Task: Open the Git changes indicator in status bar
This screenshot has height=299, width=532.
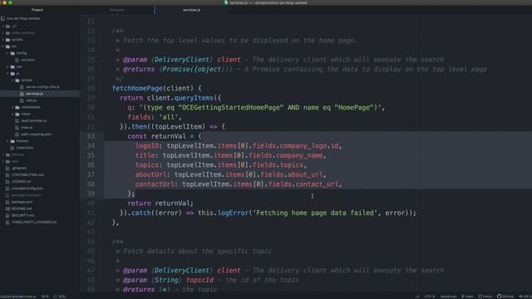Action: (x=525, y=297)
